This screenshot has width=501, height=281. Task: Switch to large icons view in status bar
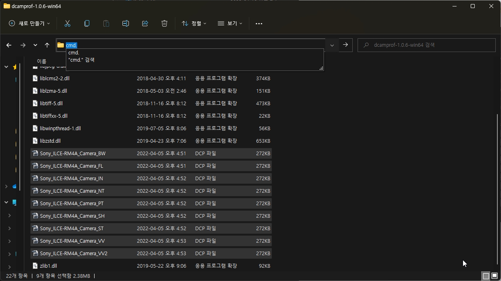495,276
